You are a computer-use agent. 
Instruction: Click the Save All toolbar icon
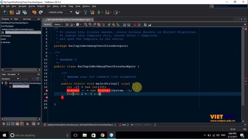24,12
